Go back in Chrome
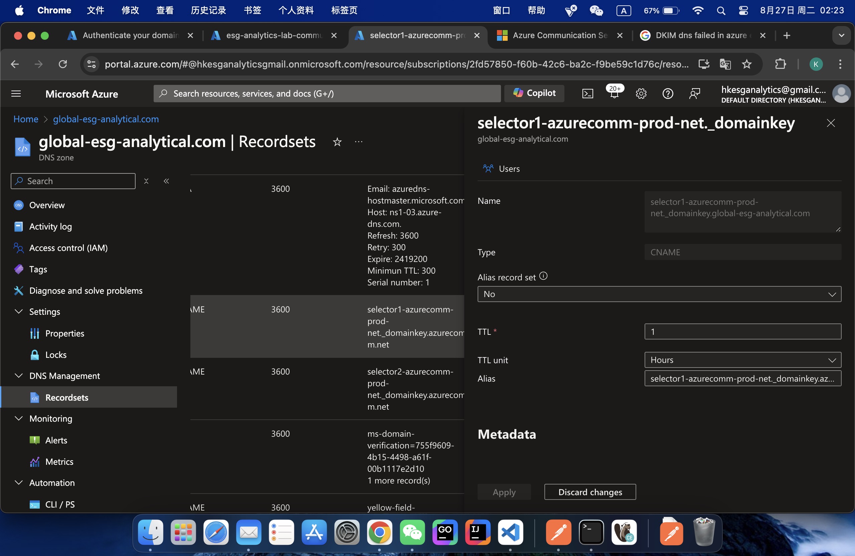Screen dimensions: 855x556 tap(15, 64)
